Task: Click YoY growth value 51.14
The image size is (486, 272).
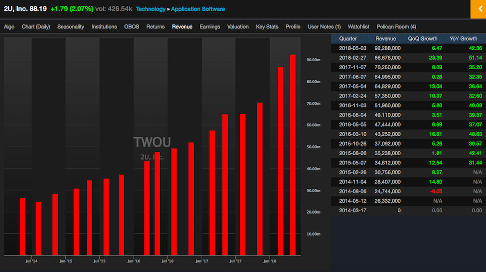Action: tap(476, 58)
